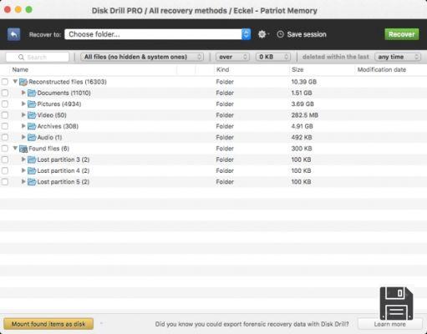Expand Lost partition 3
The image size is (427, 334).
point(23,159)
